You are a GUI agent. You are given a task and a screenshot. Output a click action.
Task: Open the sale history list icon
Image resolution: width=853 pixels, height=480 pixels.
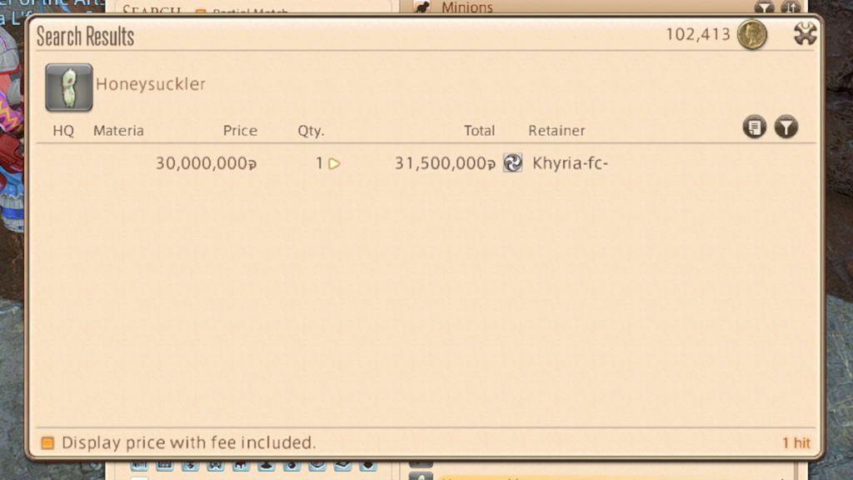click(755, 127)
